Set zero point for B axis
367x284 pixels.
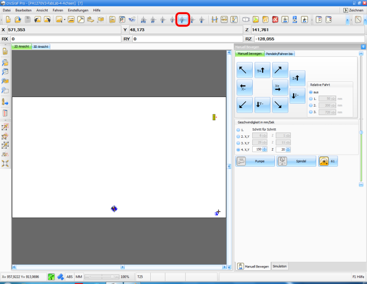[x=202, y=20]
